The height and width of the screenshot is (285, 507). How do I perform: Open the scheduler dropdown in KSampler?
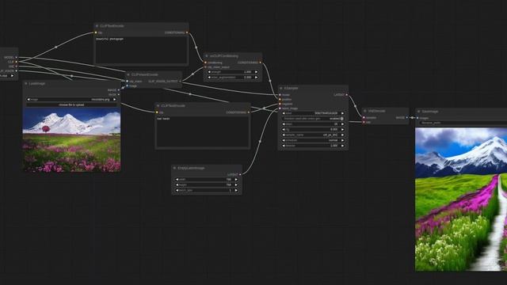pos(314,140)
